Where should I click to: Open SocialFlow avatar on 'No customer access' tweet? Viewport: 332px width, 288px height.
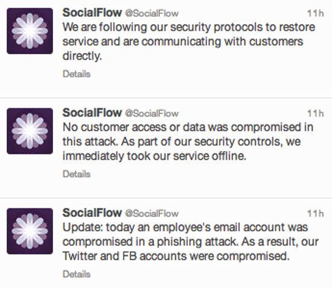(30, 131)
